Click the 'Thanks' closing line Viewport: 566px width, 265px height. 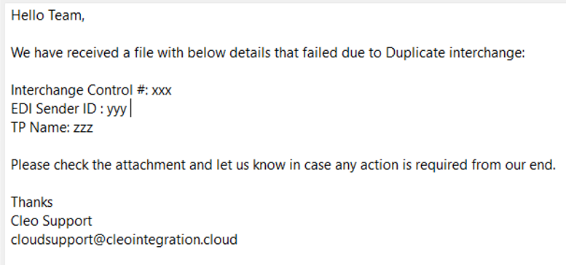coord(32,202)
